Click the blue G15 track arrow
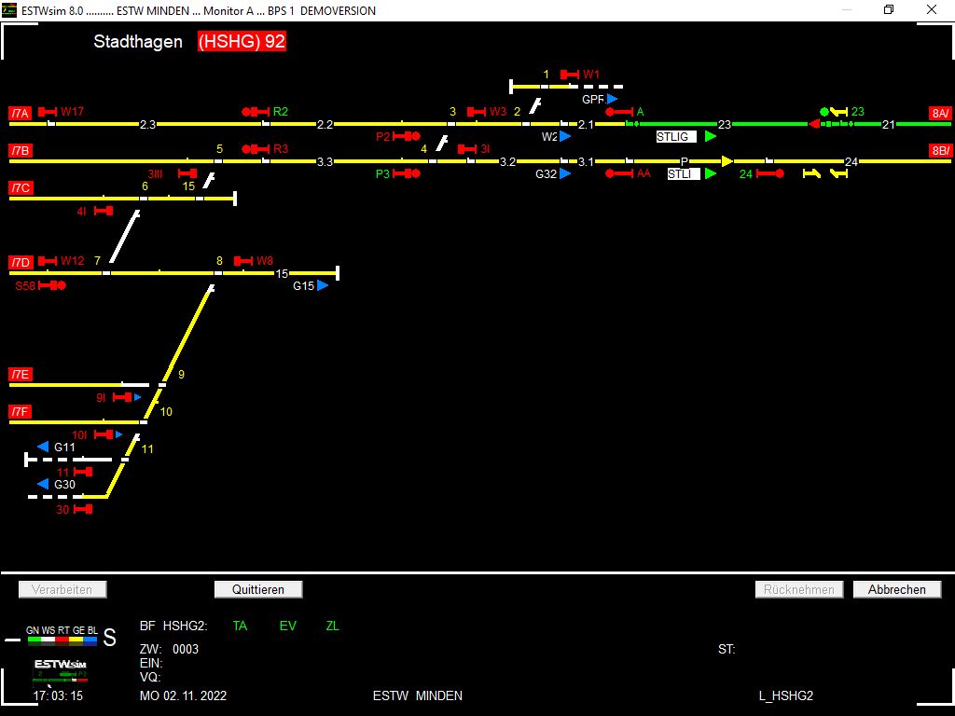The height and width of the screenshot is (716, 955). 323,286
